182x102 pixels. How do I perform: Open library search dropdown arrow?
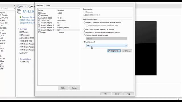[14, 9]
